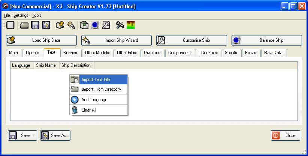Choose Import From Directory menu entry
The width and height of the screenshot is (308, 156).
pos(99,89)
